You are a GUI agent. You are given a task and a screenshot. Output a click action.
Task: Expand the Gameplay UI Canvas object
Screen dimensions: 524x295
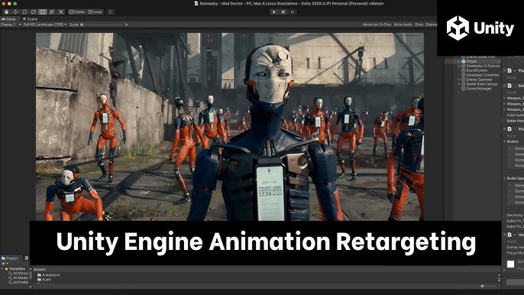click(459, 66)
